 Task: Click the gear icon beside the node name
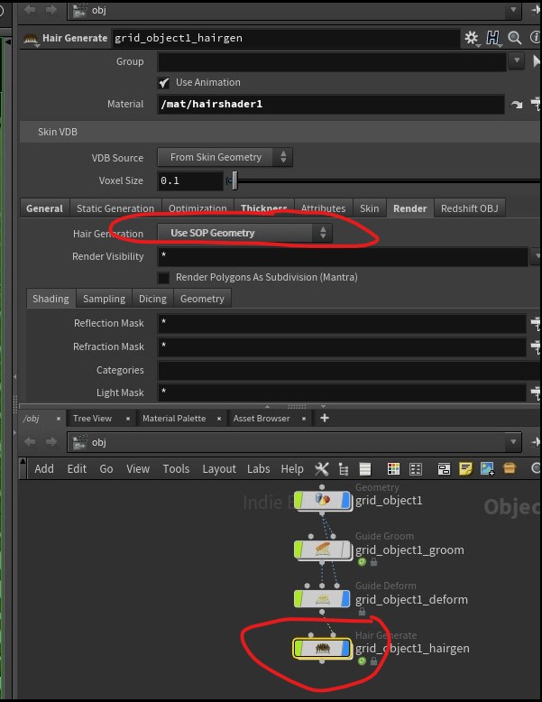coord(471,38)
